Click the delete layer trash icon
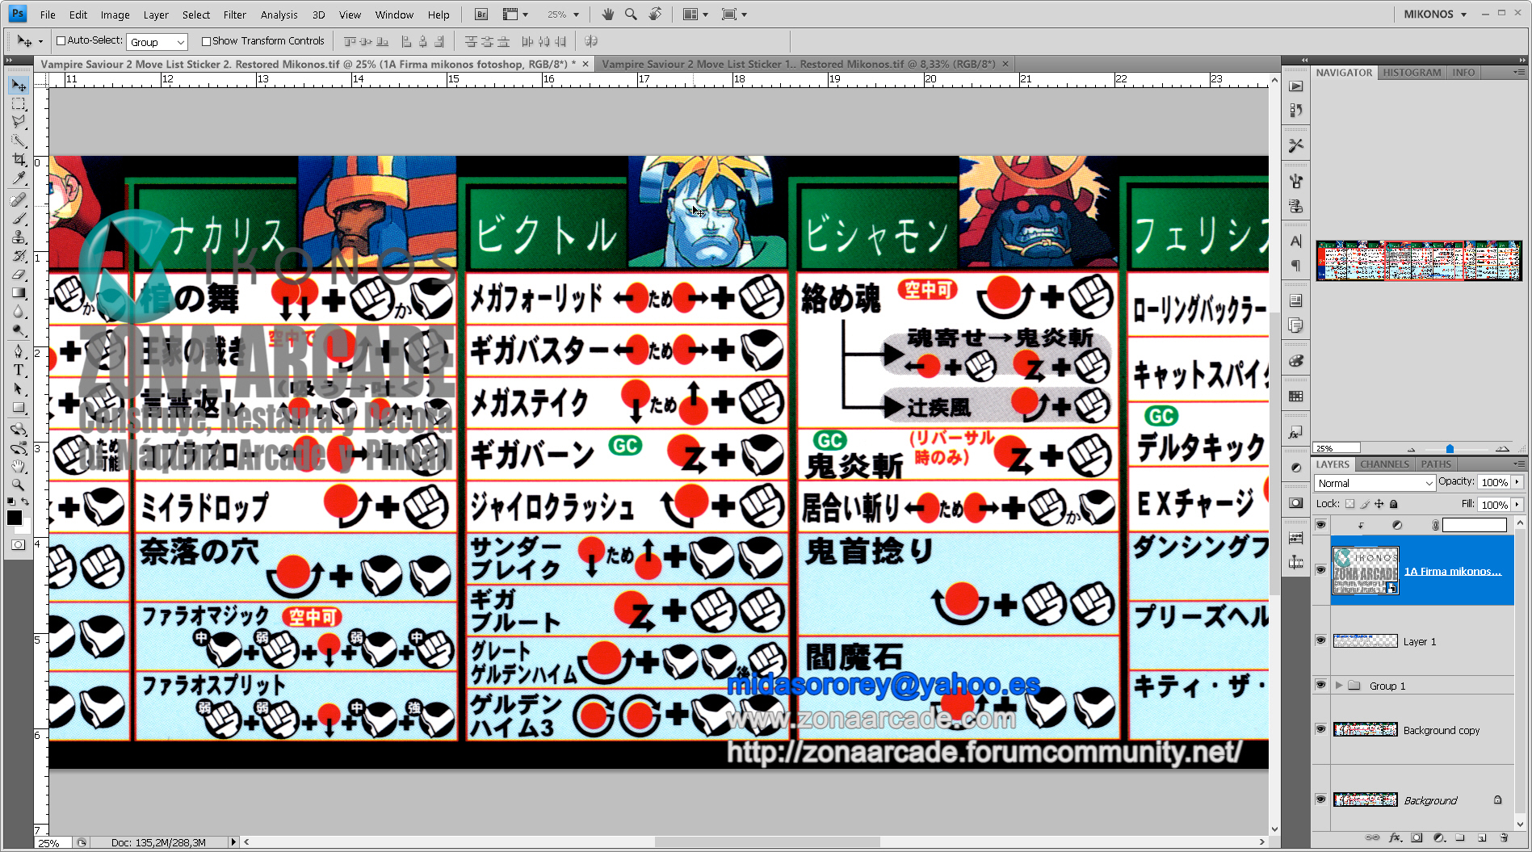Viewport: 1532px width, 852px height. 1504,837
